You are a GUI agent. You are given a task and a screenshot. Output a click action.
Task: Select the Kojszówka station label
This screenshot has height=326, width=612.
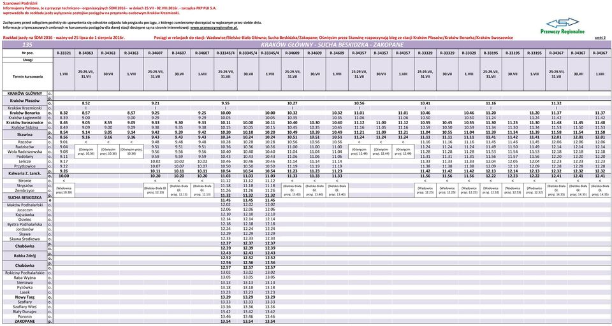pyautogui.click(x=25, y=215)
